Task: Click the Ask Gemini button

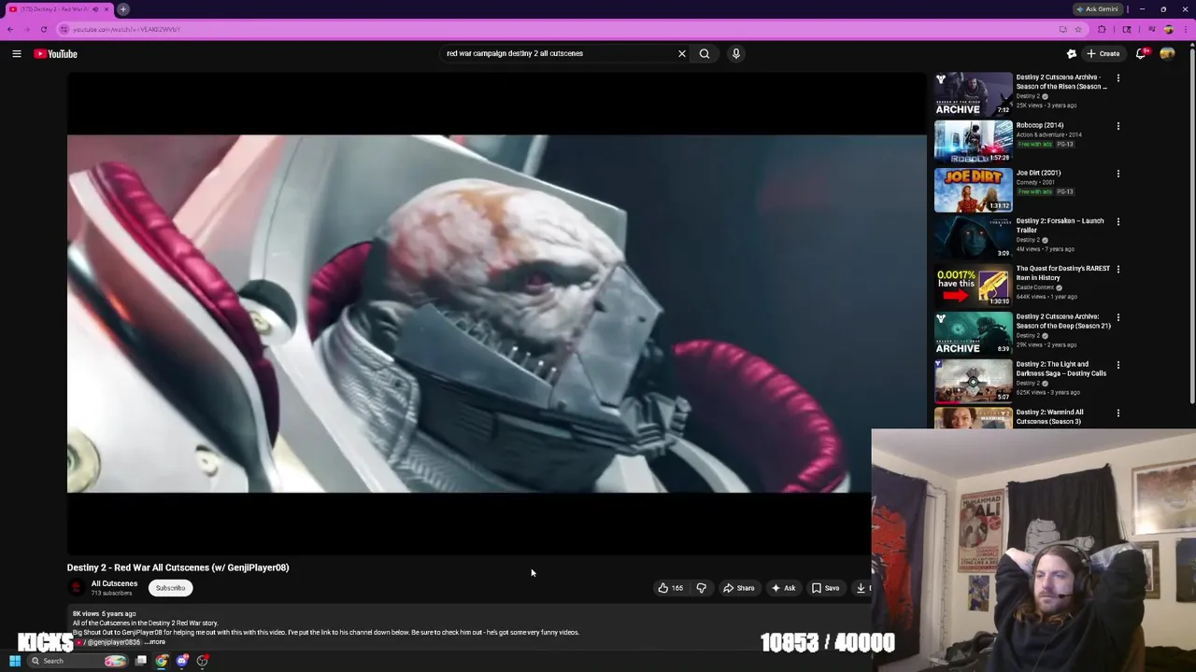Action: (1098, 9)
